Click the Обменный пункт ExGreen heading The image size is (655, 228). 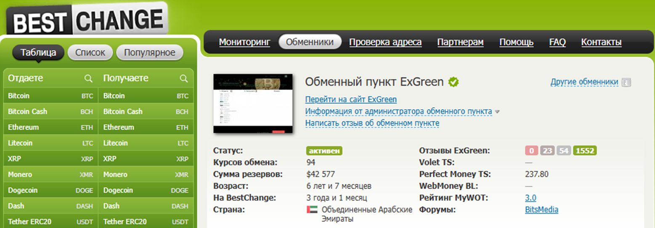(x=374, y=82)
